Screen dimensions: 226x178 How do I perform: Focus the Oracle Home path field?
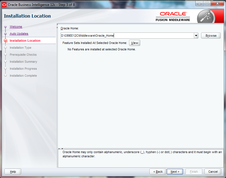(x=127, y=36)
